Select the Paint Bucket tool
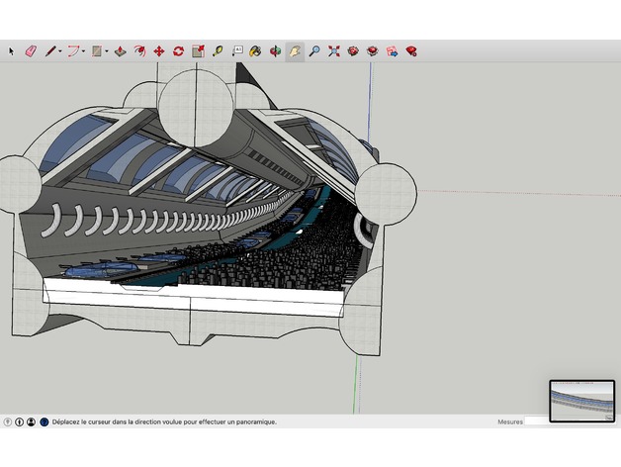This screenshot has height=467, width=621. coord(255,50)
